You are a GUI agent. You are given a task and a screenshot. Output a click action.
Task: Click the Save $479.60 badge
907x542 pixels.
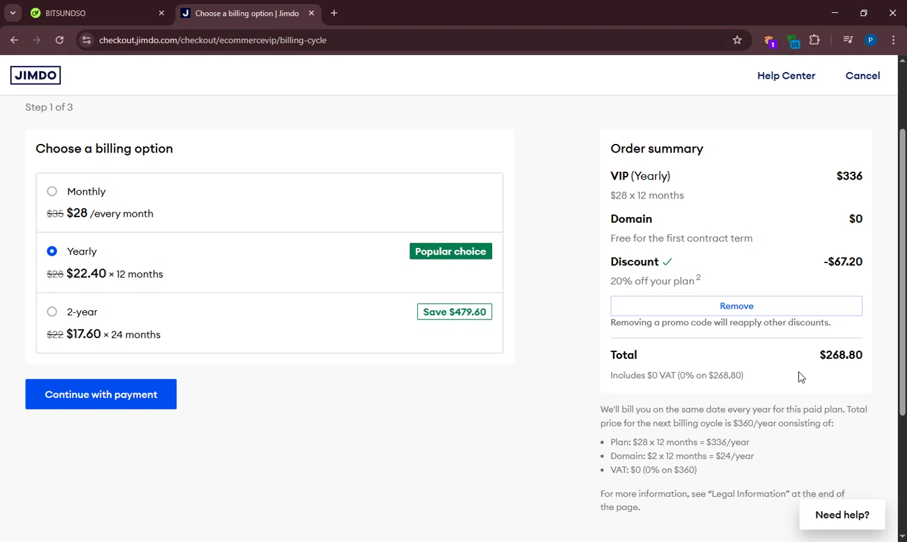tap(455, 312)
